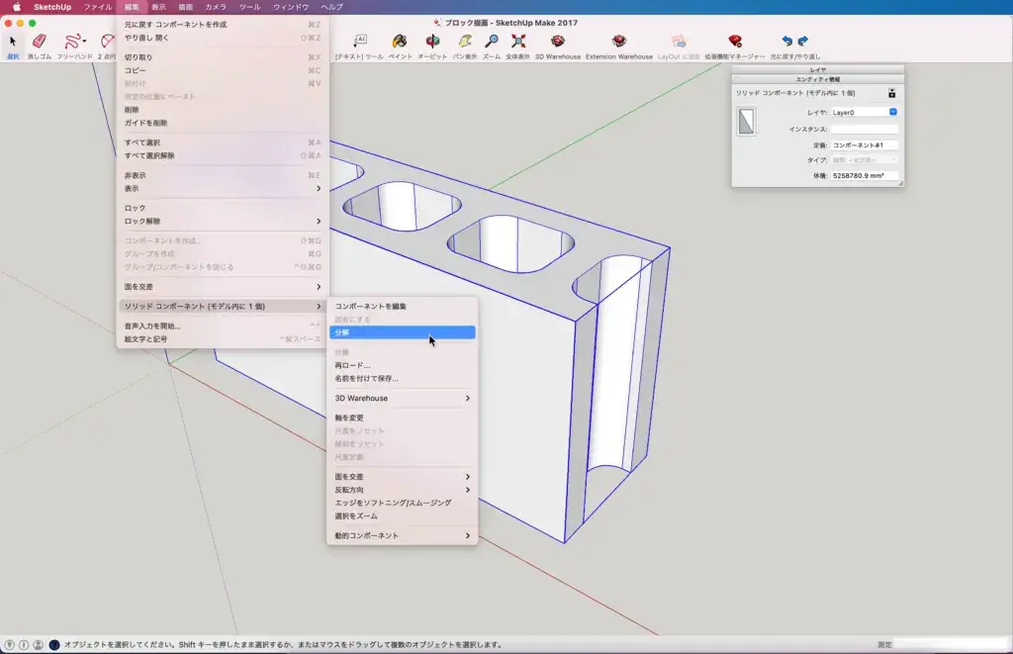Choose ロック in edit menu
The width and height of the screenshot is (1013, 654).
pos(222,208)
